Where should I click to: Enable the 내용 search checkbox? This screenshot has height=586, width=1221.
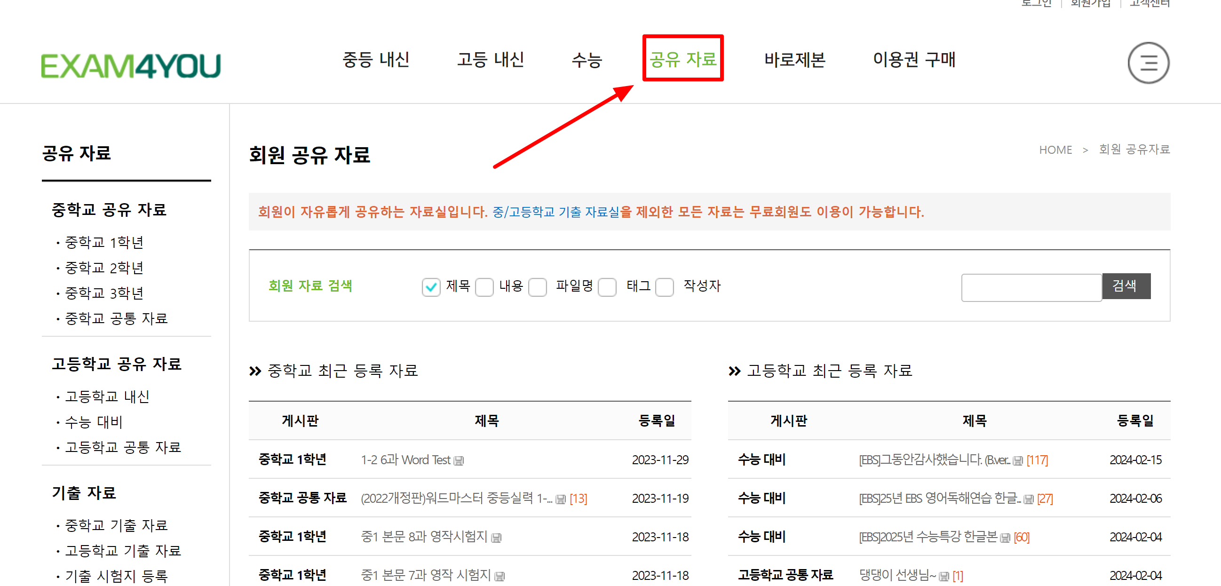(484, 287)
